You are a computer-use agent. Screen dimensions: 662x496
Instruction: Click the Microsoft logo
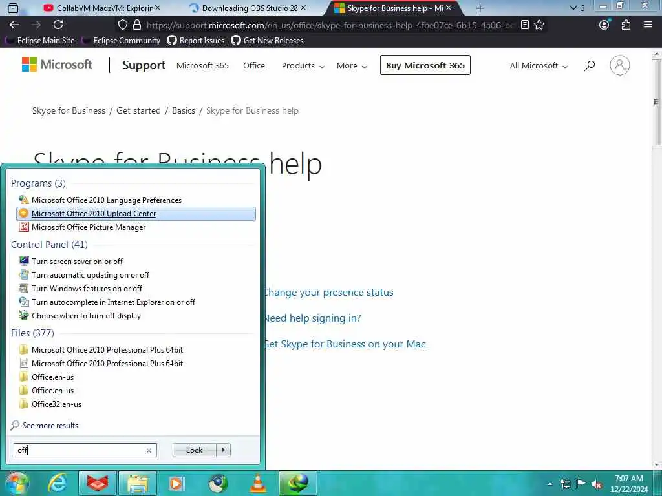pos(57,65)
